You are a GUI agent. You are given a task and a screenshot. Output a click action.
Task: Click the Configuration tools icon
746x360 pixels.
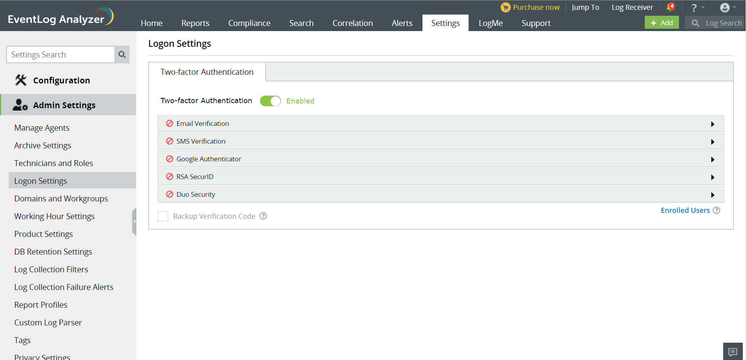(x=21, y=80)
